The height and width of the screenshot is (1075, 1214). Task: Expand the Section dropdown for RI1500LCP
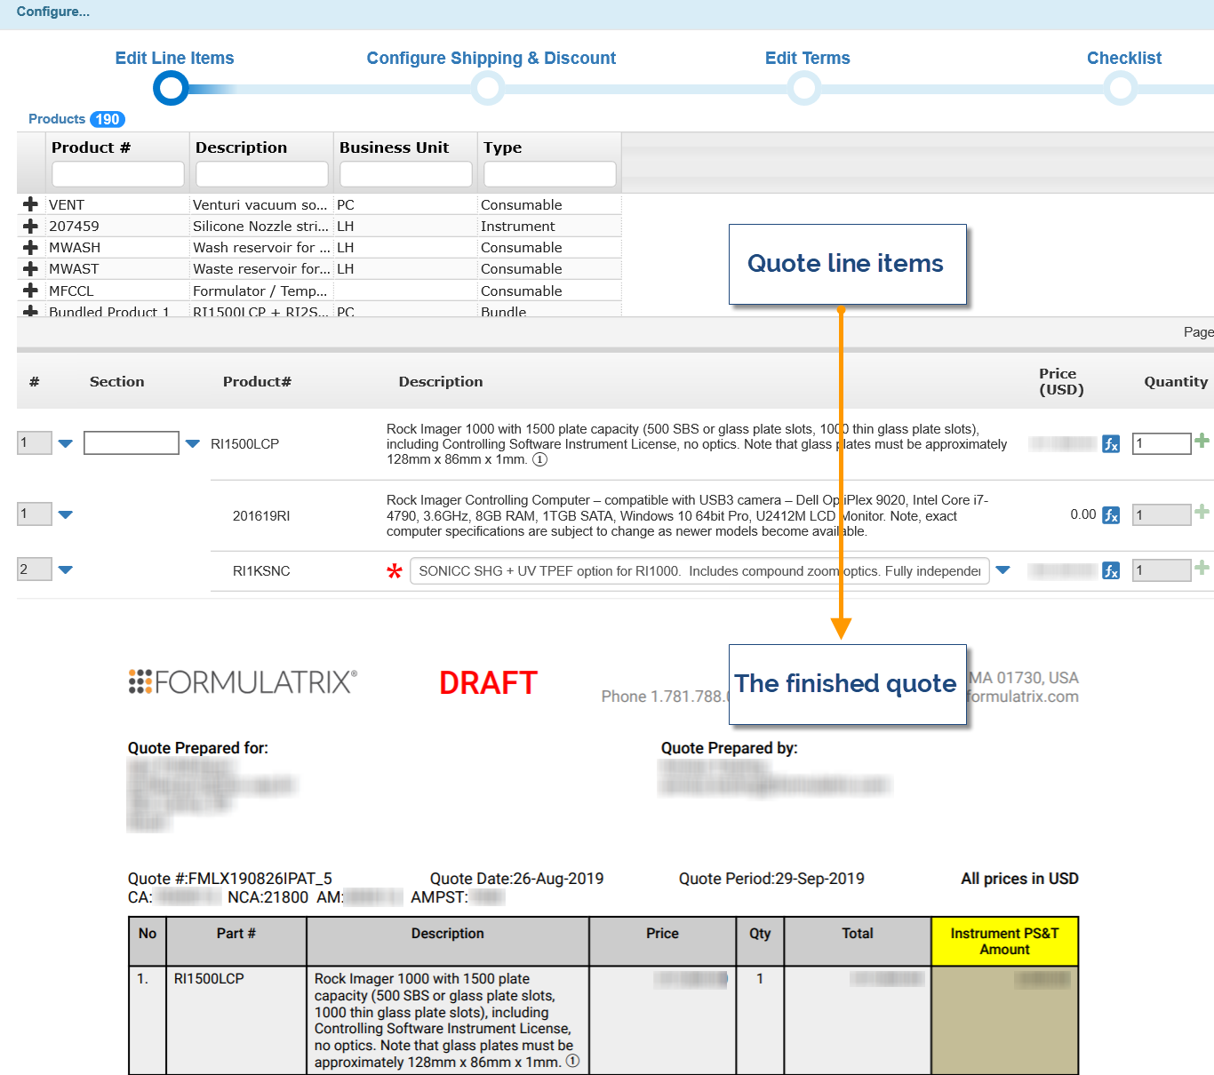coord(193,443)
